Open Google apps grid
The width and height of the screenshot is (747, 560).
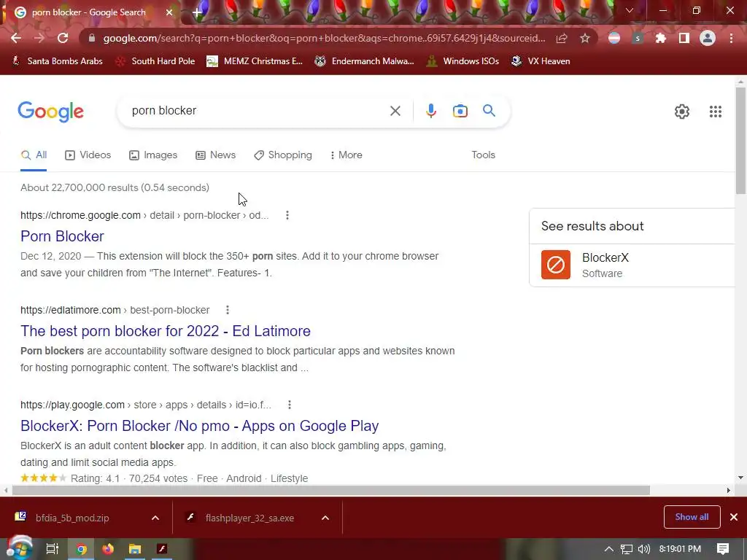pyautogui.click(x=715, y=112)
